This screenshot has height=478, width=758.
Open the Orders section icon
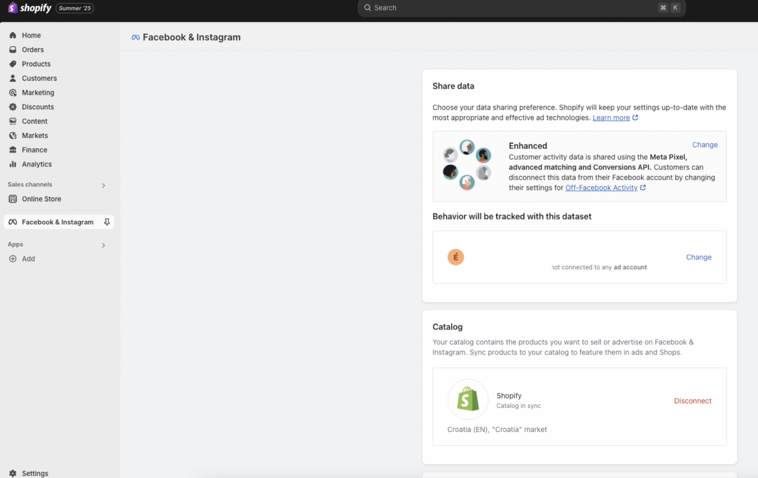[13, 50]
